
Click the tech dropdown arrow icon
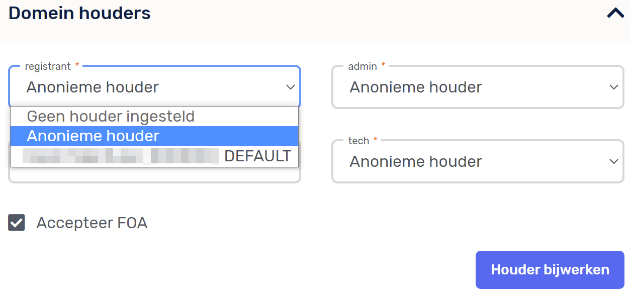(x=613, y=161)
